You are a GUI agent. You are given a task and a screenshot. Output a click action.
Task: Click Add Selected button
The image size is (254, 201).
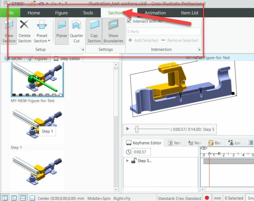(x=143, y=40)
